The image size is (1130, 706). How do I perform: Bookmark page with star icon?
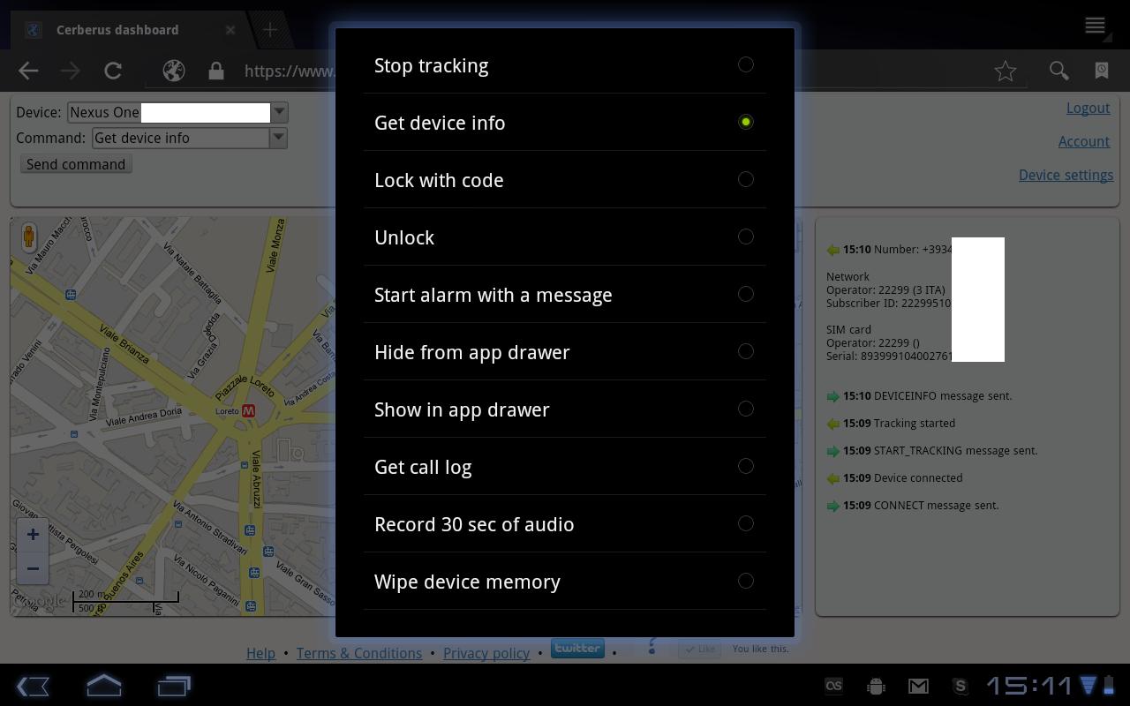tap(1005, 71)
